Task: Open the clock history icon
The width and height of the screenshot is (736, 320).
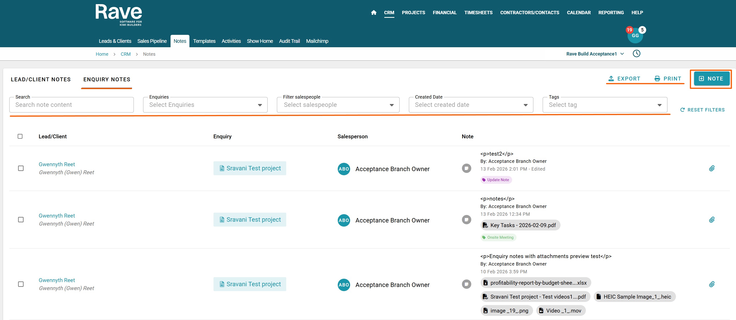Action: click(x=636, y=54)
